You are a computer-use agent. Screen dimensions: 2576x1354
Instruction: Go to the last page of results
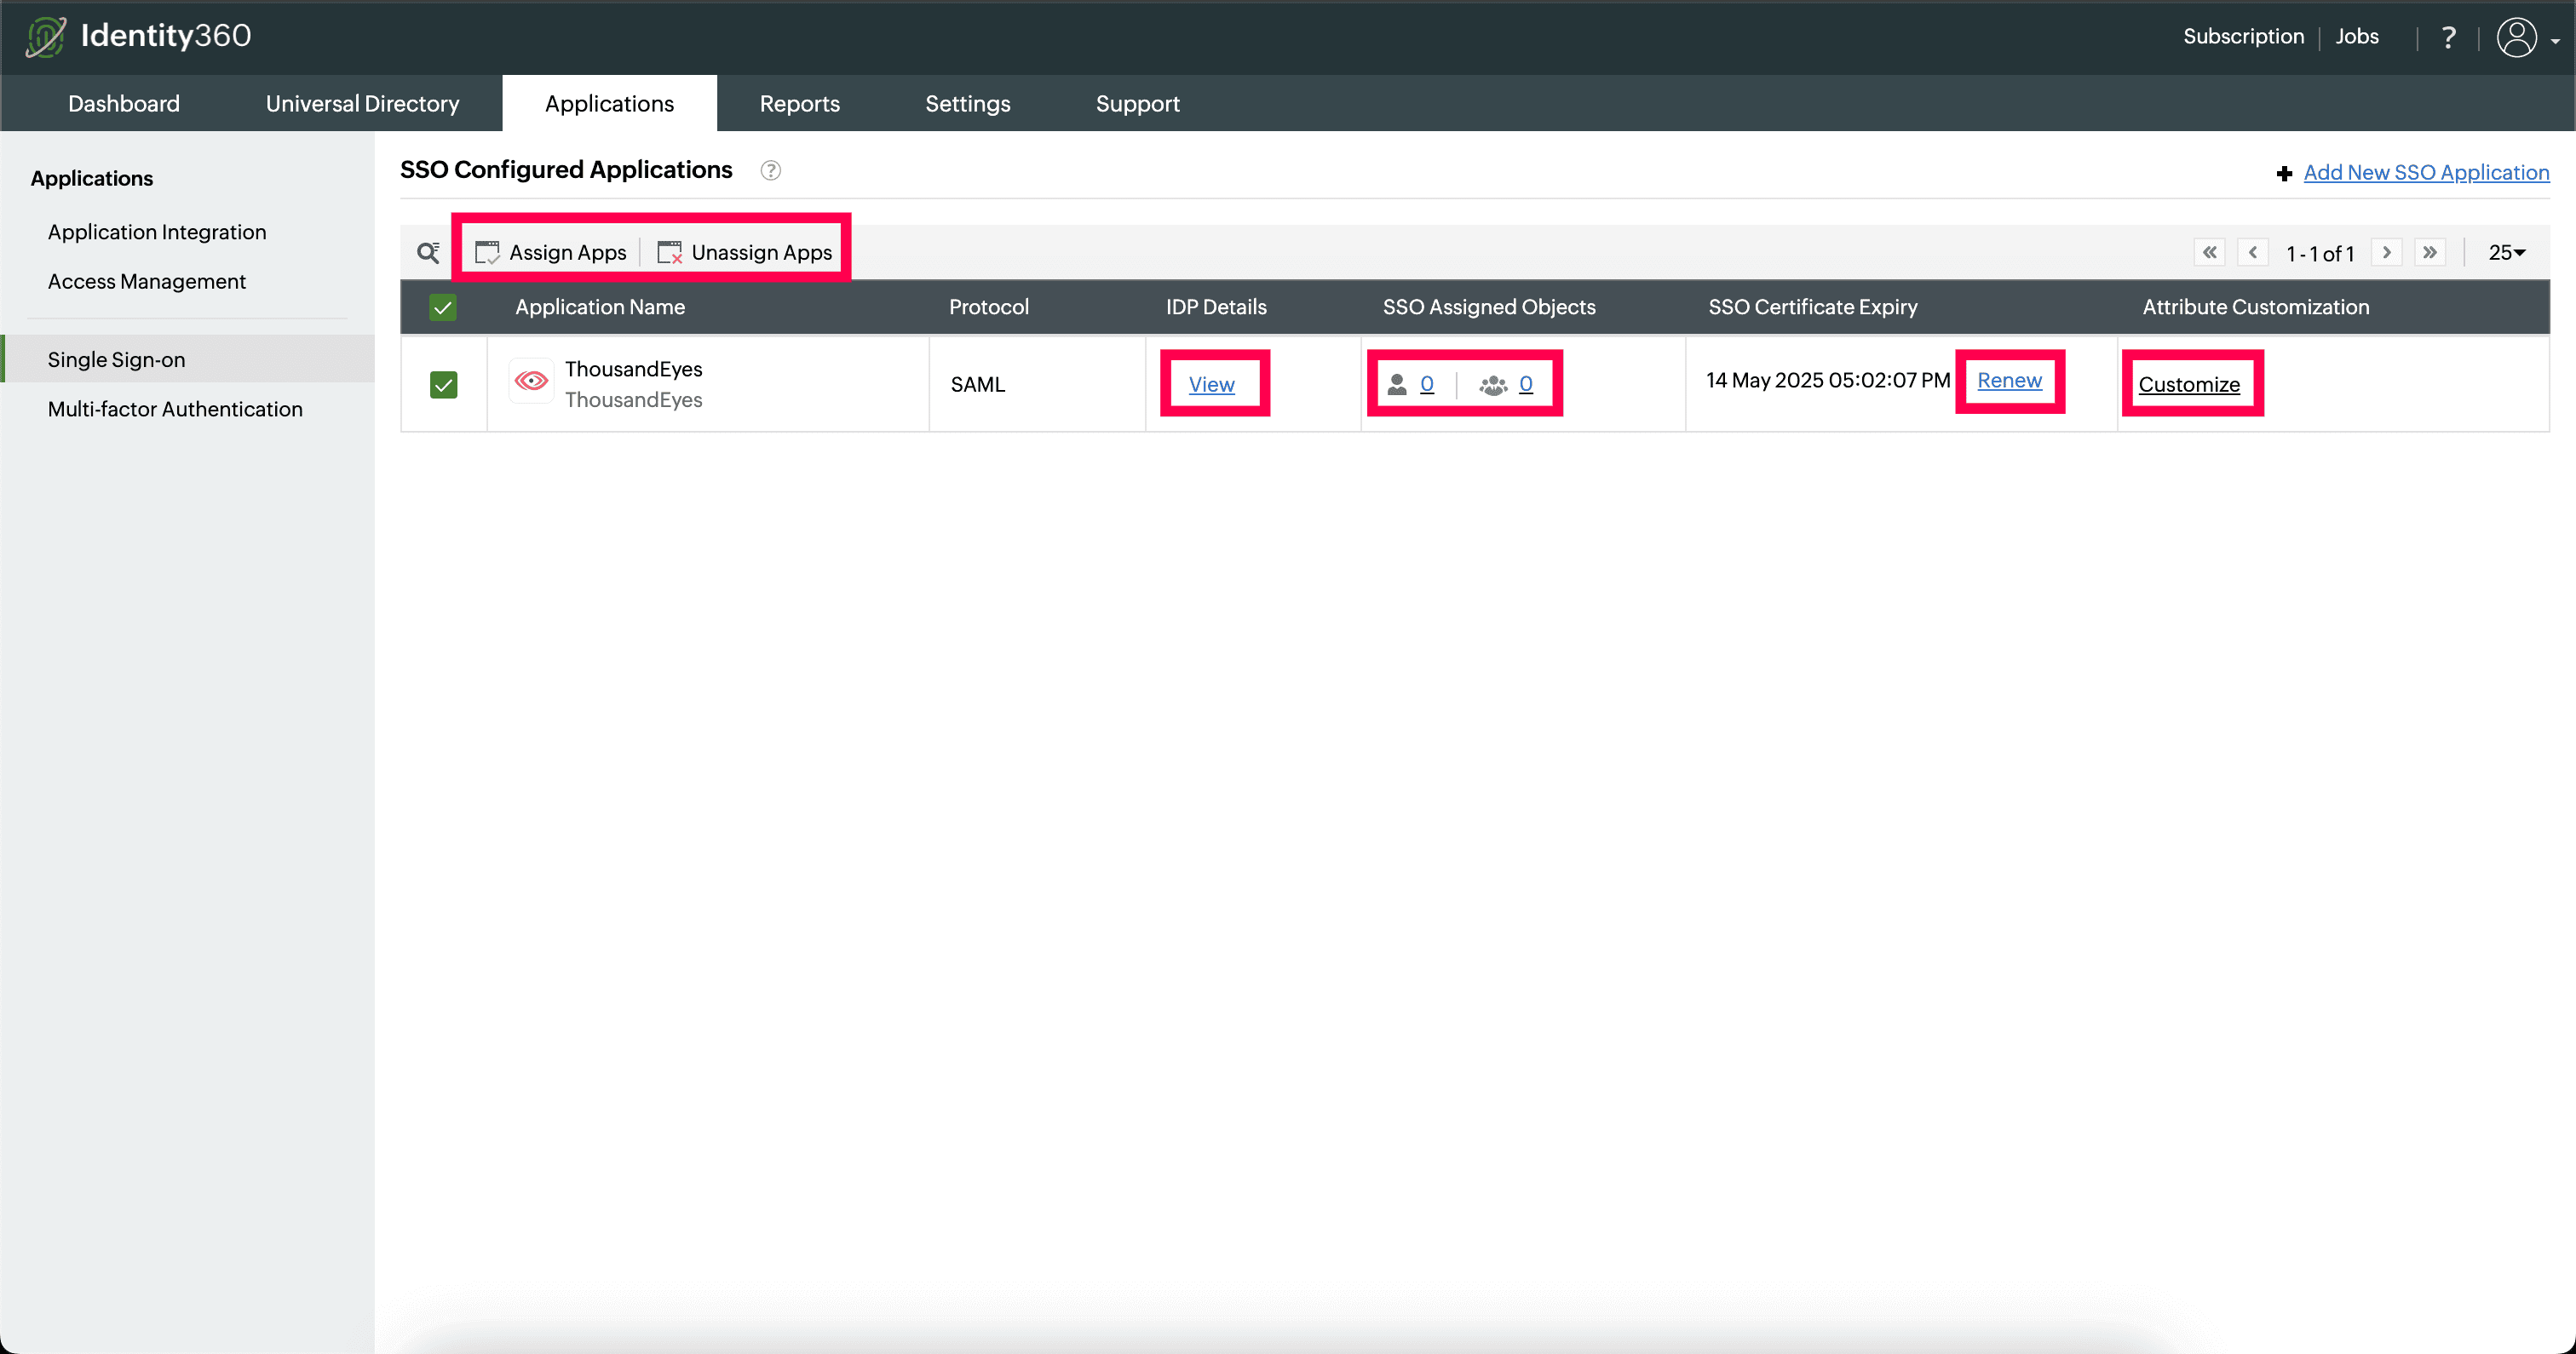pyautogui.click(x=2430, y=252)
